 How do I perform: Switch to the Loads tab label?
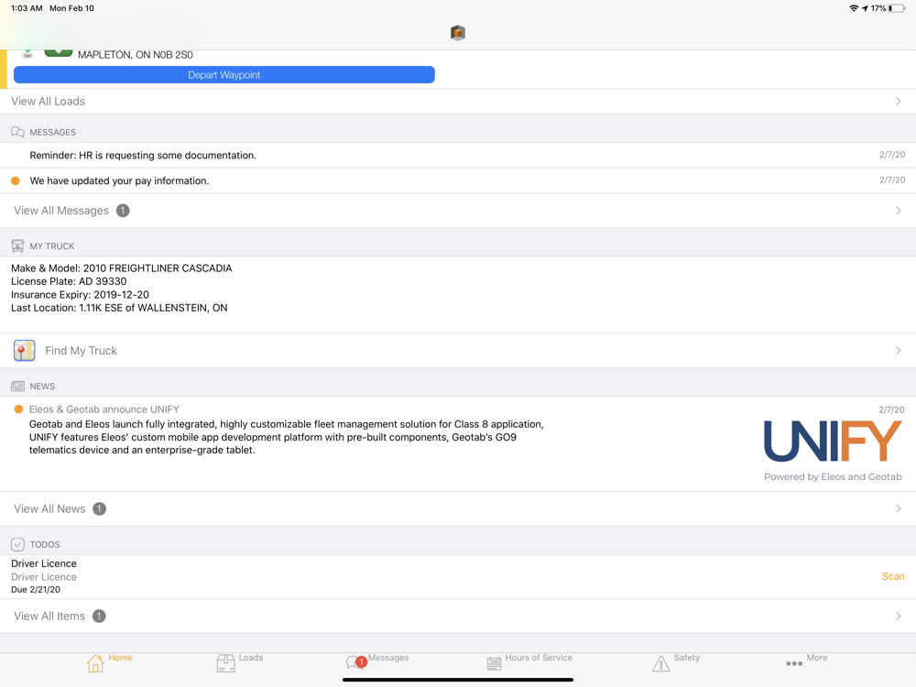coord(251,658)
